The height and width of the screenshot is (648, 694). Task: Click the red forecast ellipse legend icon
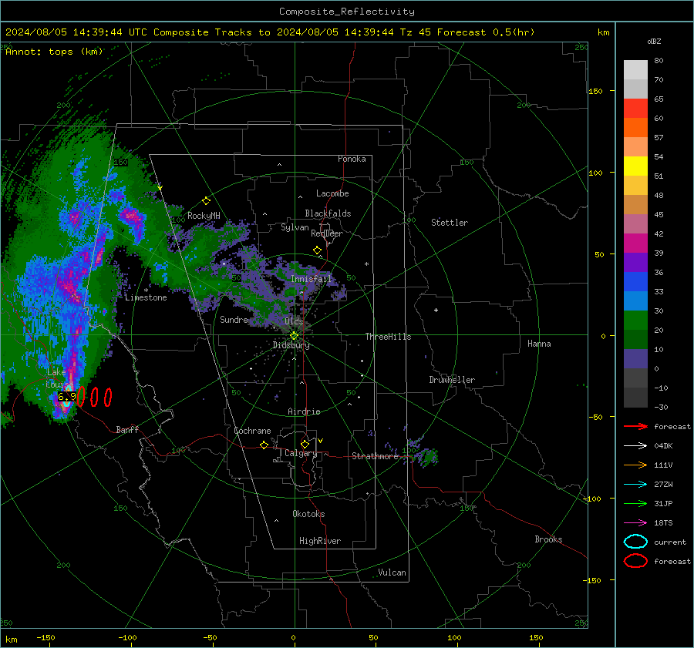[635, 561]
